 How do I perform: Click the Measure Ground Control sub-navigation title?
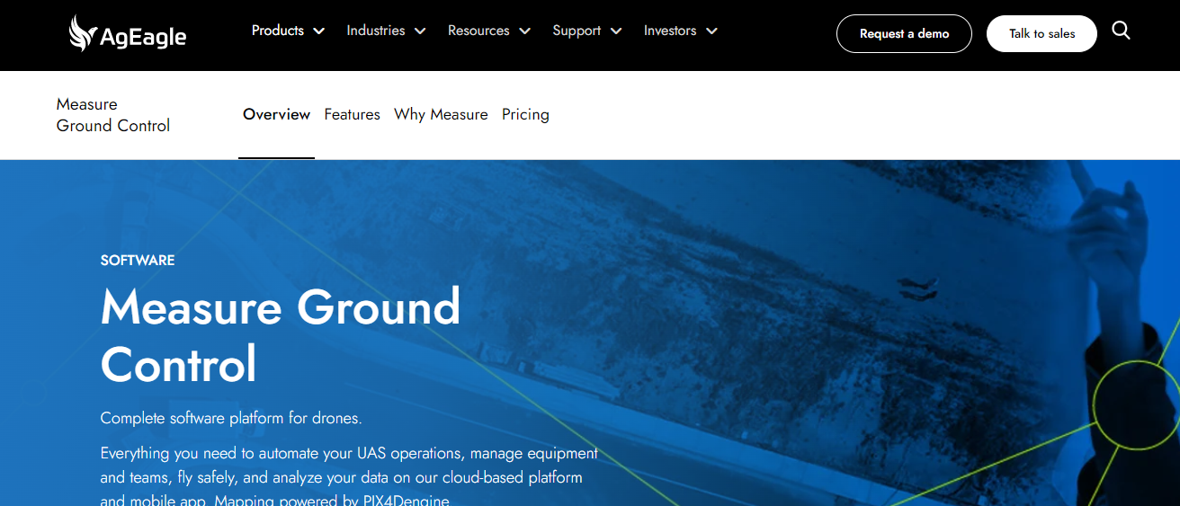point(112,115)
